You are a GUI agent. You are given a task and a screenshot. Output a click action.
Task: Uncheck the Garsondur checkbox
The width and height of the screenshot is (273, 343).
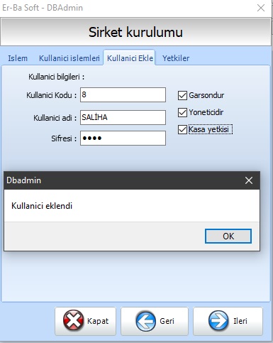point(182,95)
